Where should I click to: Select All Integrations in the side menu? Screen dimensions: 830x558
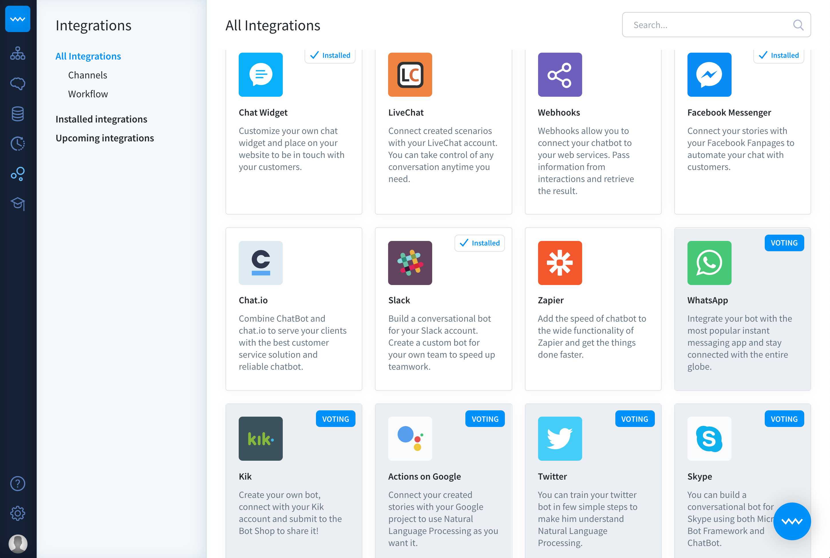88,56
